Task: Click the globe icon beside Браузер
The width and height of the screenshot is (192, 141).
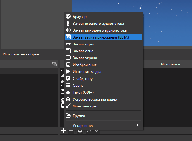Action: click(x=68, y=16)
